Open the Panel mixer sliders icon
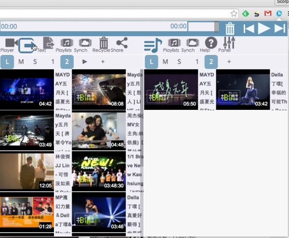The image size is (289, 238). tap(229, 43)
